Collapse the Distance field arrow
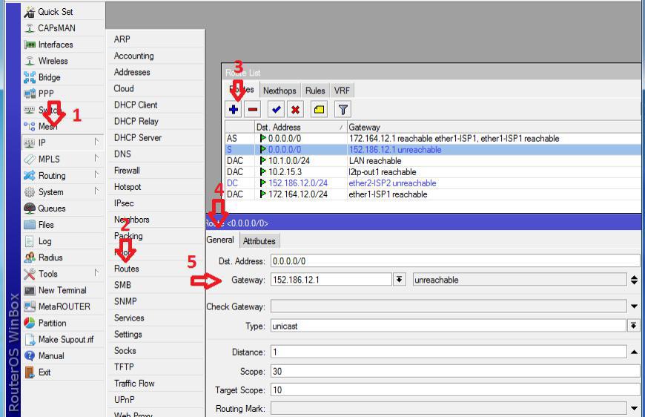 (634, 352)
